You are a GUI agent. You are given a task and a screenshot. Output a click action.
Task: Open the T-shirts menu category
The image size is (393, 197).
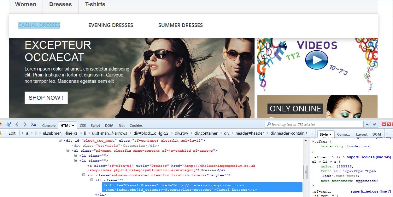coord(95,5)
